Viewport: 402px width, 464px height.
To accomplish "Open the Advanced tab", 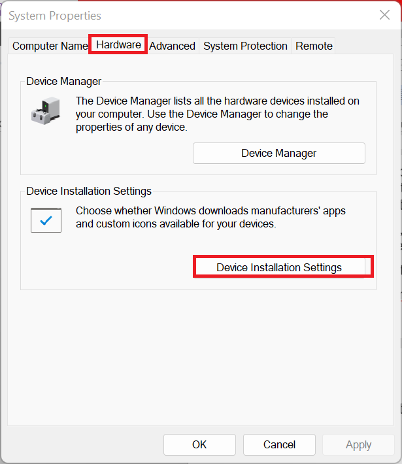I will 172,46.
